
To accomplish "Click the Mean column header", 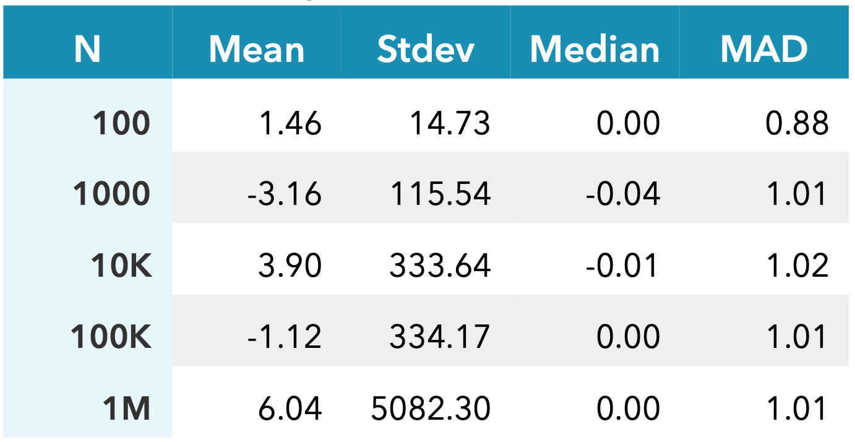I will 257,50.
